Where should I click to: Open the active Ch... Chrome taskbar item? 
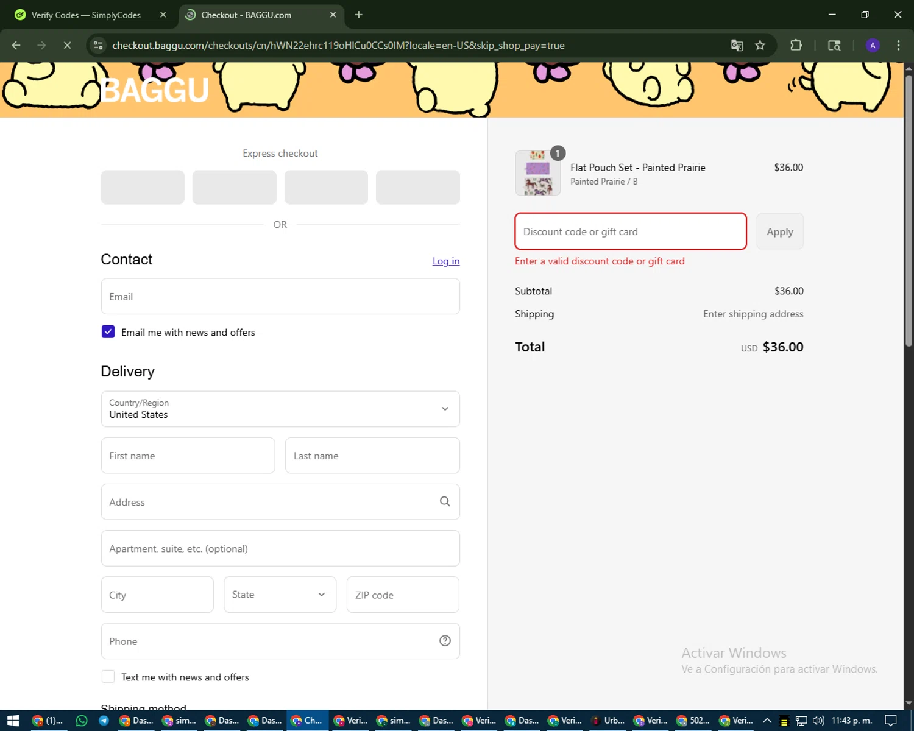(308, 721)
